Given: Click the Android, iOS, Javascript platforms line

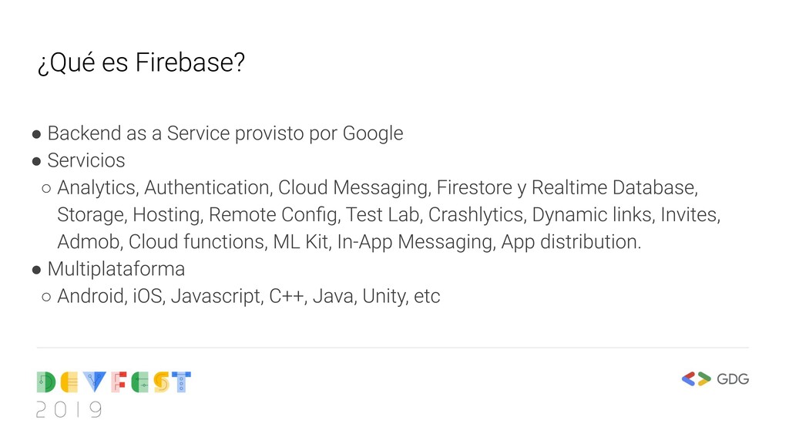Looking at the screenshot, I should coord(248,296).
